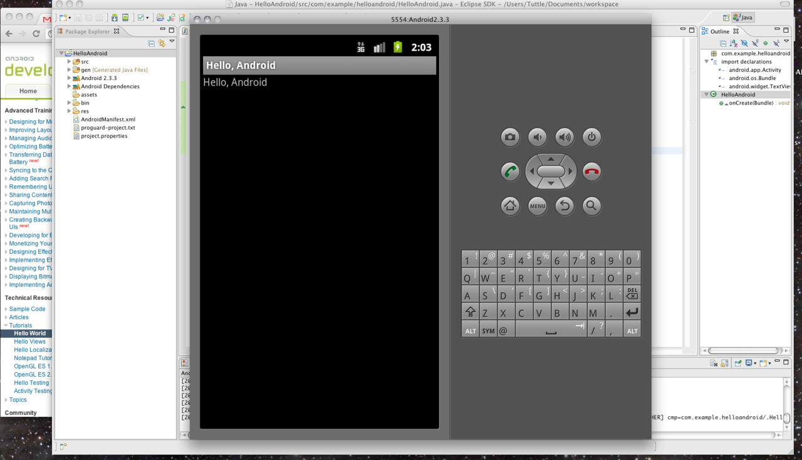The image size is (802, 460).
Task: Collapse the HelloAndroid project tree
Action: [x=61, y=54]
